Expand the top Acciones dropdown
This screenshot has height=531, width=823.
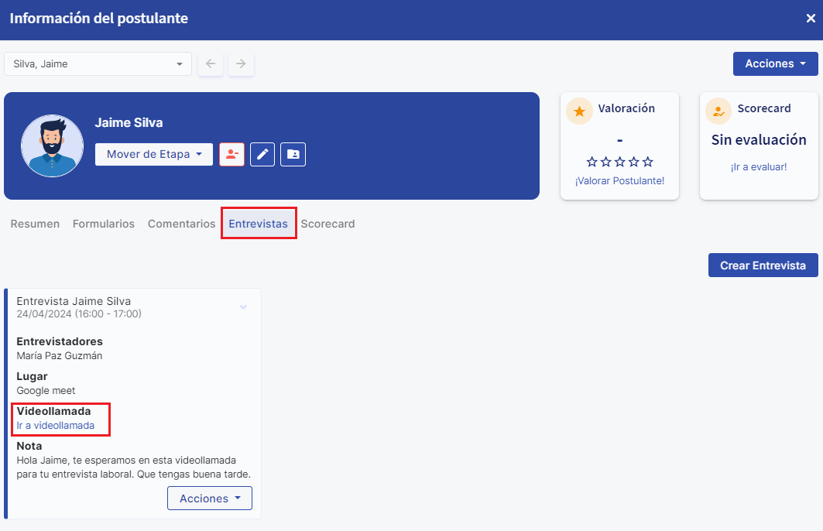click(775, 63)
